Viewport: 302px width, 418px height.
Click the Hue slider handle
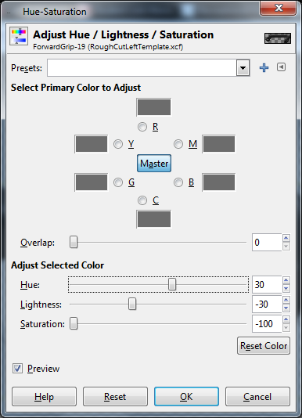coord(172,284)
